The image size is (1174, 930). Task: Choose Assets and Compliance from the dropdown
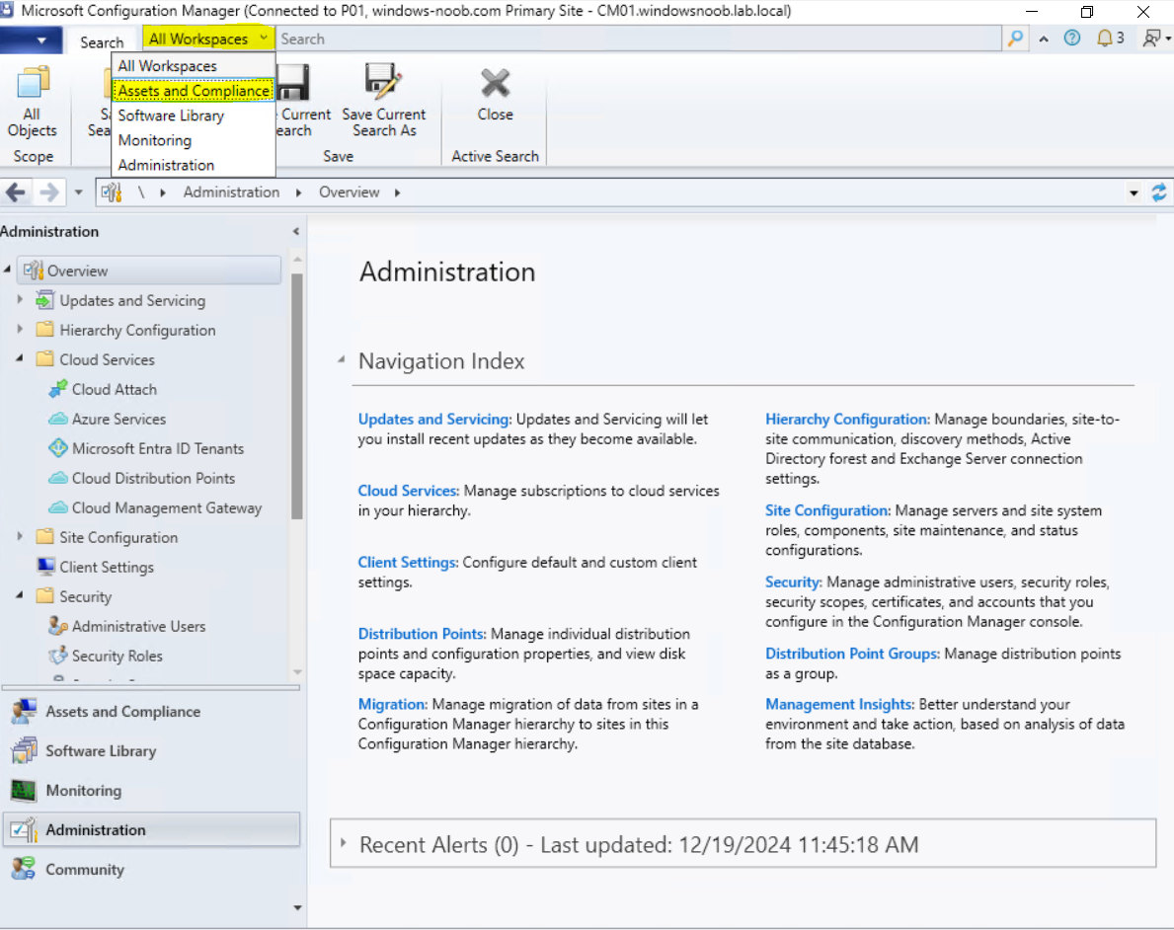[194, 91]
